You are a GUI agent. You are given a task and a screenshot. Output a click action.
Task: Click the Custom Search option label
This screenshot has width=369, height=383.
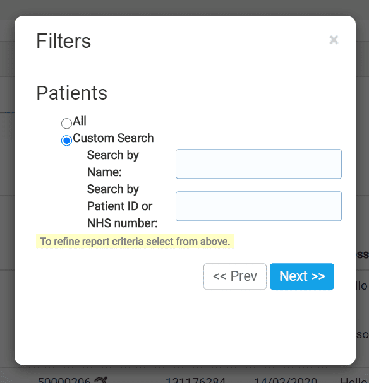tap(113, 138)
